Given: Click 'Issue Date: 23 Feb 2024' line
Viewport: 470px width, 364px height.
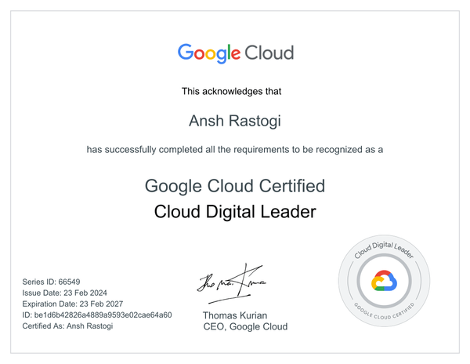Looking at the screenshot, I should [64, 293].
